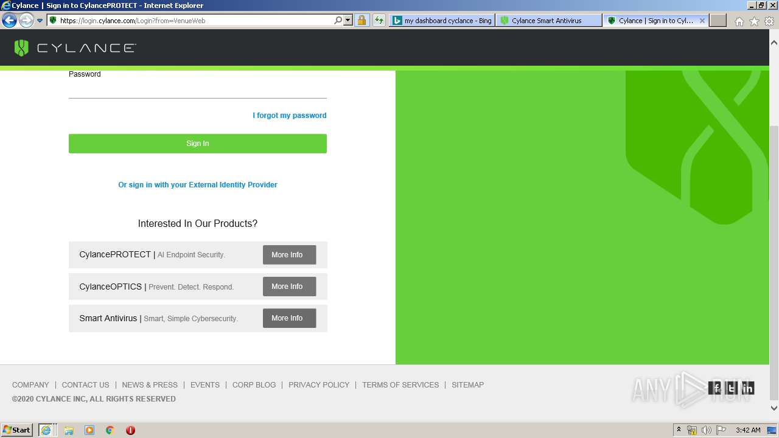
Task: Open the COMPANY footer link
Action: [x=30, y=385]
